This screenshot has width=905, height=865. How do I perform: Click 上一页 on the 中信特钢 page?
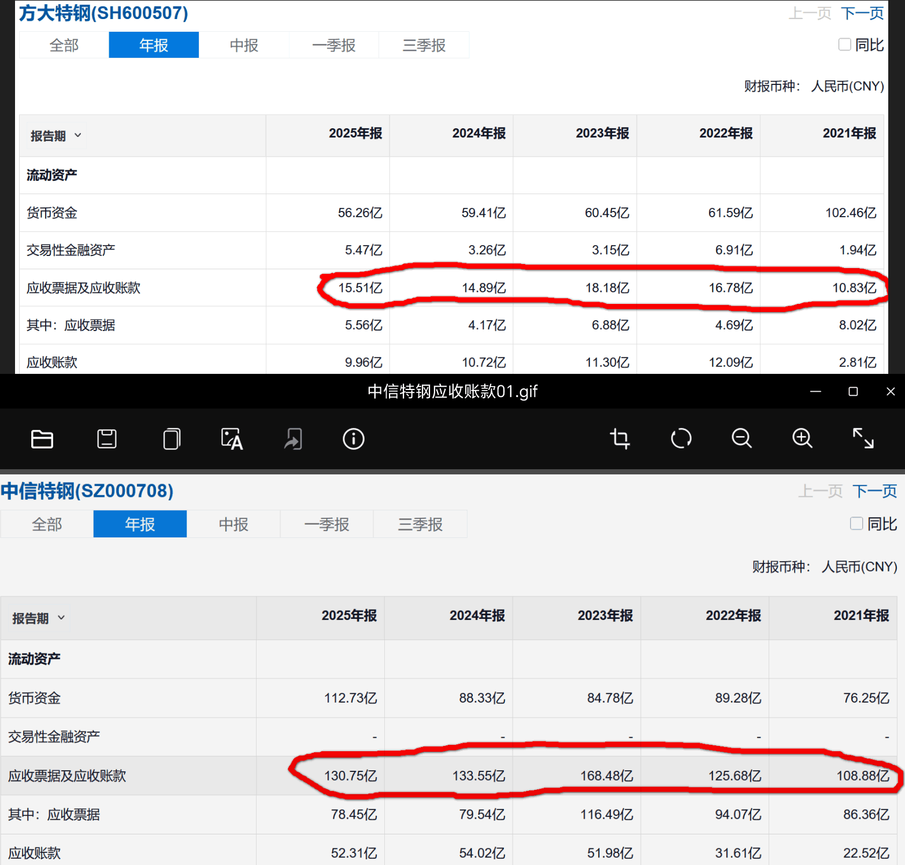(x=821, y=491)
